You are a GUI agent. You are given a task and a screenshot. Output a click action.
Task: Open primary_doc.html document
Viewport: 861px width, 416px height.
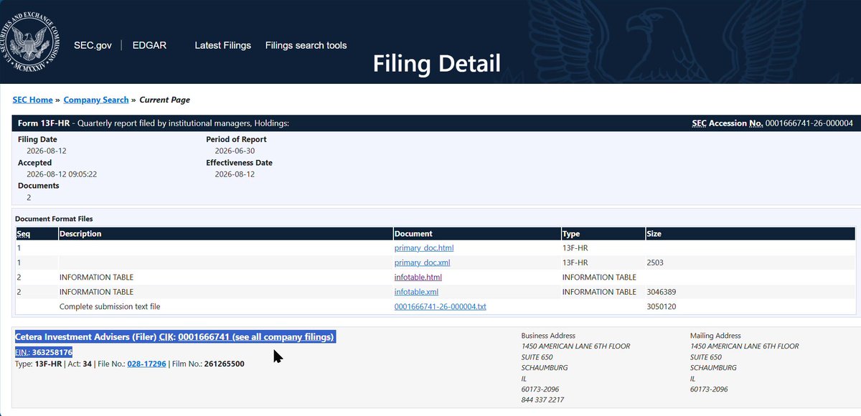click(x=424, y=248)
